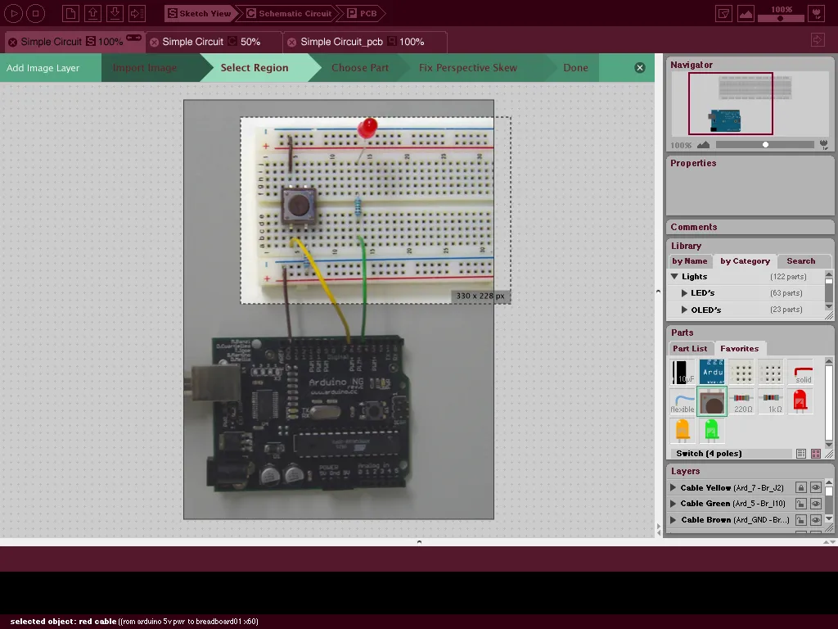Close the Add Image Layer wizard
The height and width of the screenshot is (629, 838).
pos(640,67)
